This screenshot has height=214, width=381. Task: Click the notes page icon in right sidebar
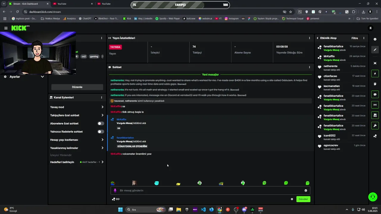point(375,84)
